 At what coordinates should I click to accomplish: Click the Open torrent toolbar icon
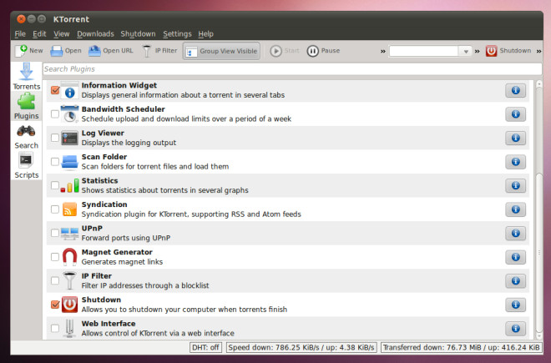[56, 51]
